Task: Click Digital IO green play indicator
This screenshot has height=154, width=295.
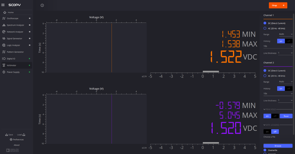Action: point(29,59)
